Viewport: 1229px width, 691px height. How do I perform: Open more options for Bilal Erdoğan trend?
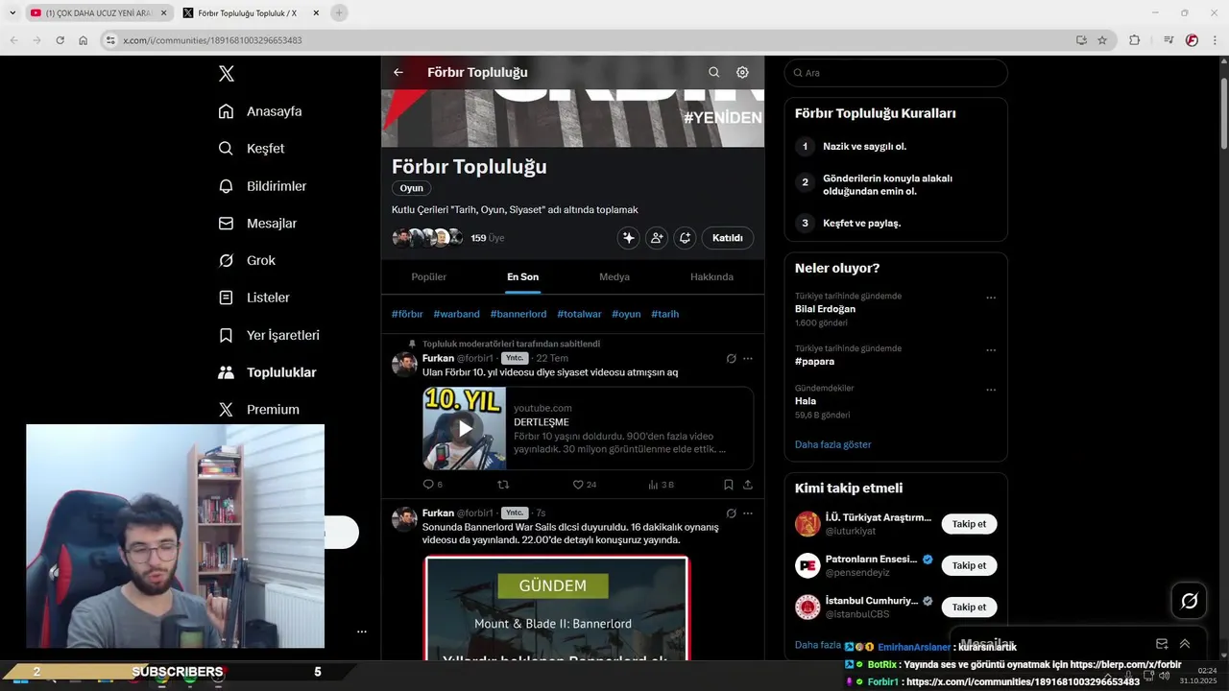tap(991, 298)
